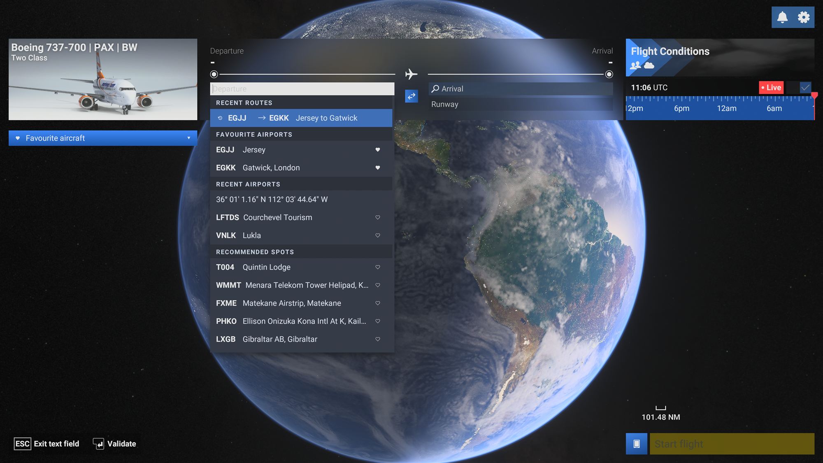
Task: Click the recent route history icon before EGJJ
Action: (220, 118)
